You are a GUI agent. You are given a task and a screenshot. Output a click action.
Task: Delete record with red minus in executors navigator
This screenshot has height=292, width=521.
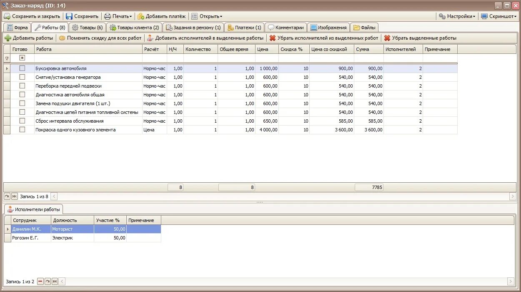tap(40, 282)
